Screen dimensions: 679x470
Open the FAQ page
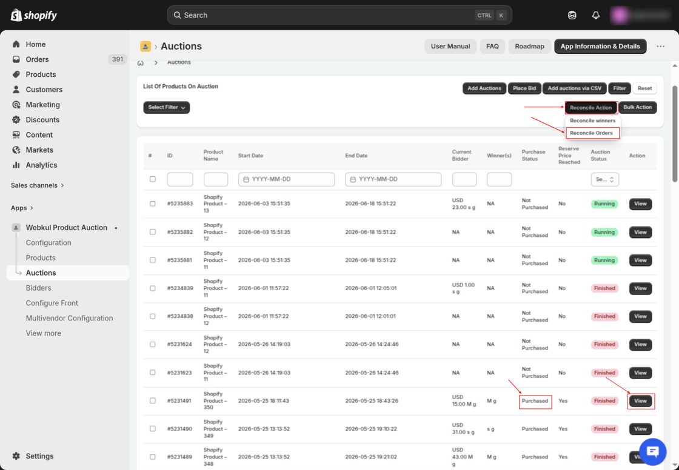point(492,46)
